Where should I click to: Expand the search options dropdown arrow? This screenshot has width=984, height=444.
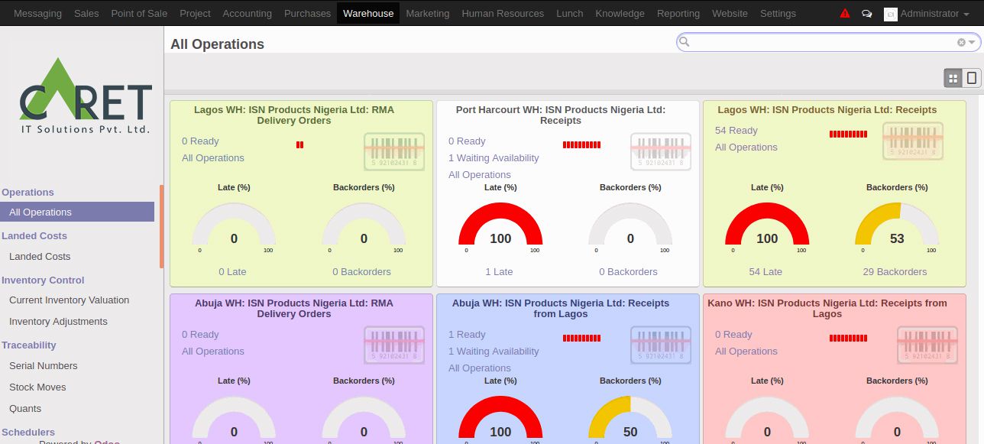(972, 42)
